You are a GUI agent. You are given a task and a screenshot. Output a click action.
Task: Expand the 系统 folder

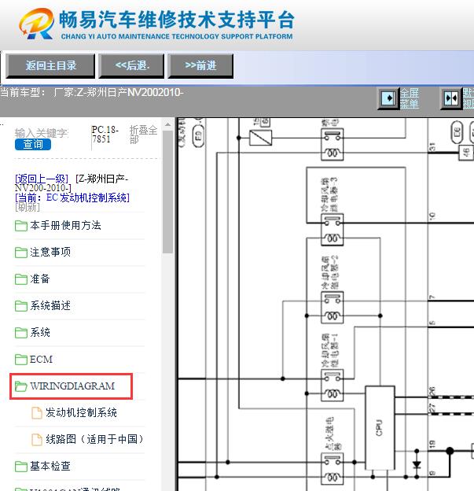tap(40, 332)
